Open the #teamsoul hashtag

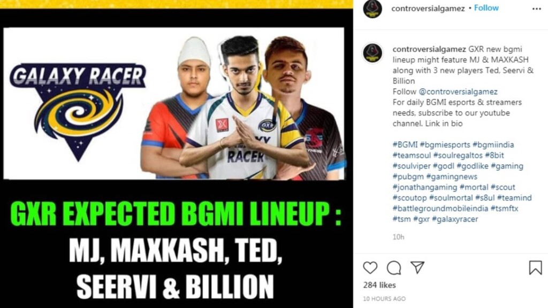[x=412, y=155]
